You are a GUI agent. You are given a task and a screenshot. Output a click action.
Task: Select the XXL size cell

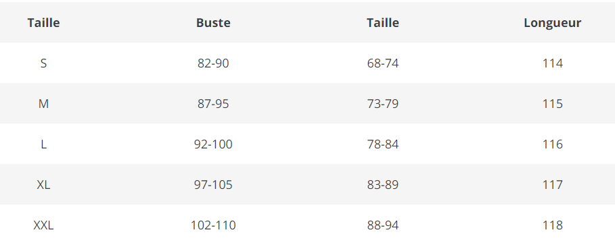(x=43, y=225)
